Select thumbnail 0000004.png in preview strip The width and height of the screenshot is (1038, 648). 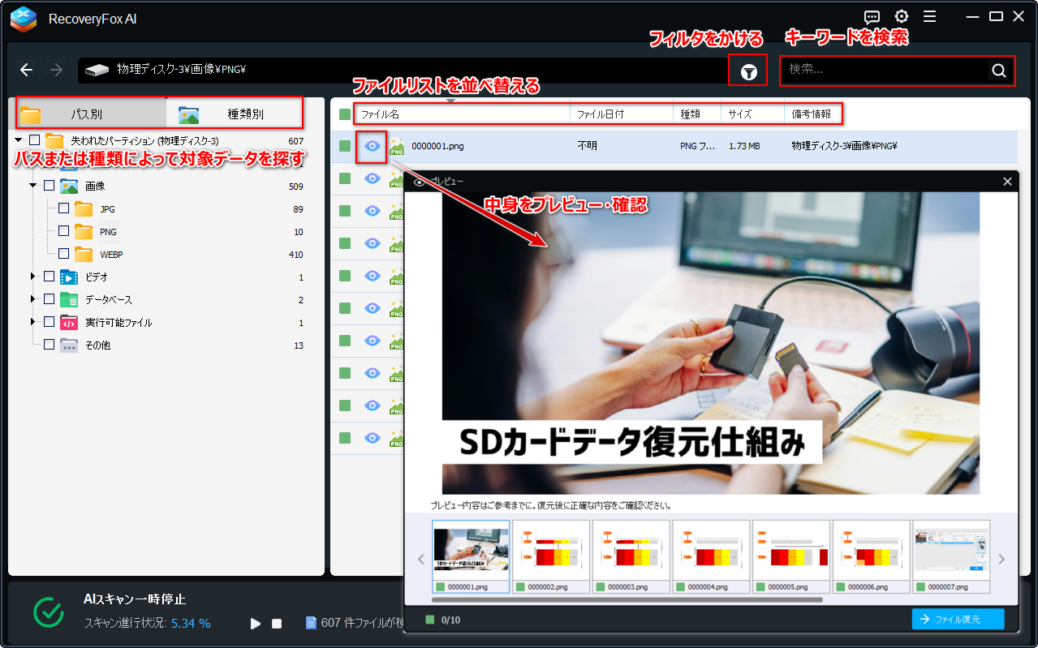click(x=712, y=557)
